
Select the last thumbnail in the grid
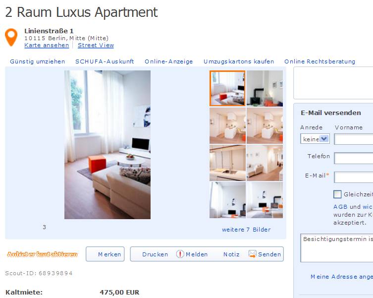265,200
